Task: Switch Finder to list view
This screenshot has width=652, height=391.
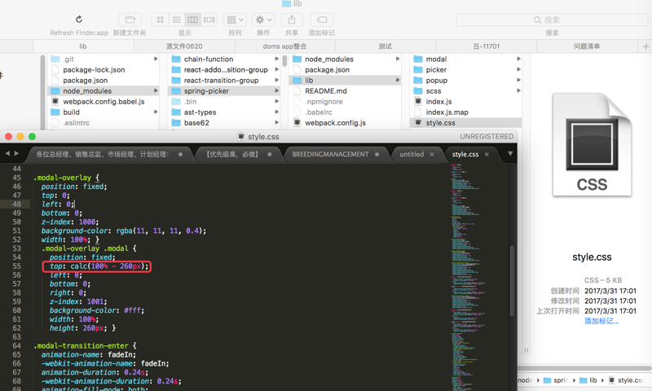Action: [x=176, y=20]
